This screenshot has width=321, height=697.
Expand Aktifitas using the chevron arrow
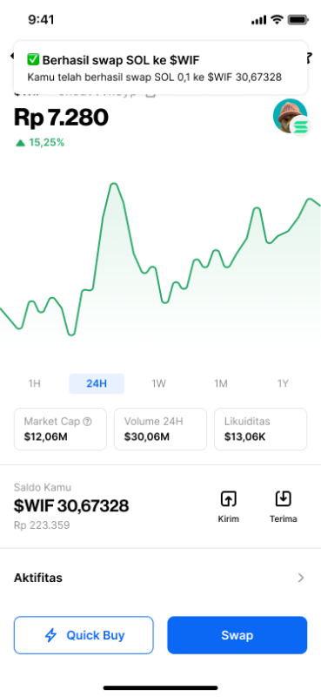pyautogui.click(x=301, y=578)
